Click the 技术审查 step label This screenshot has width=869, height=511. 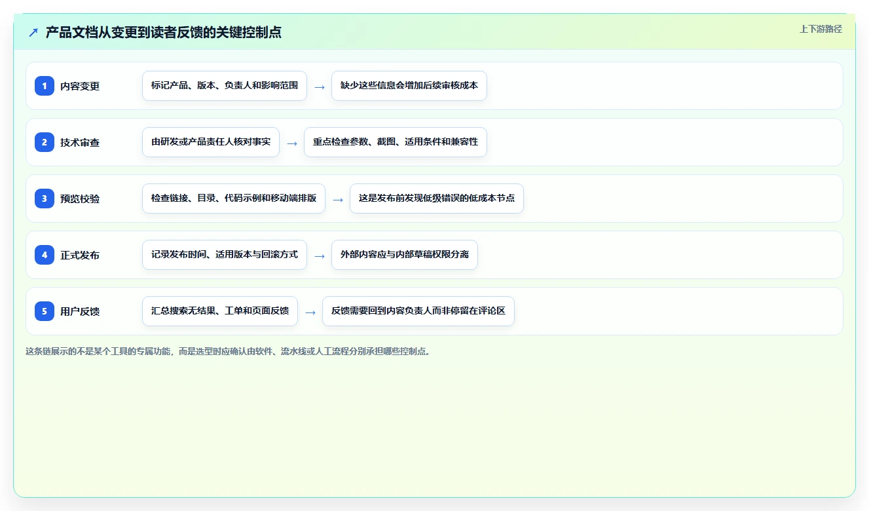[80, 142]
